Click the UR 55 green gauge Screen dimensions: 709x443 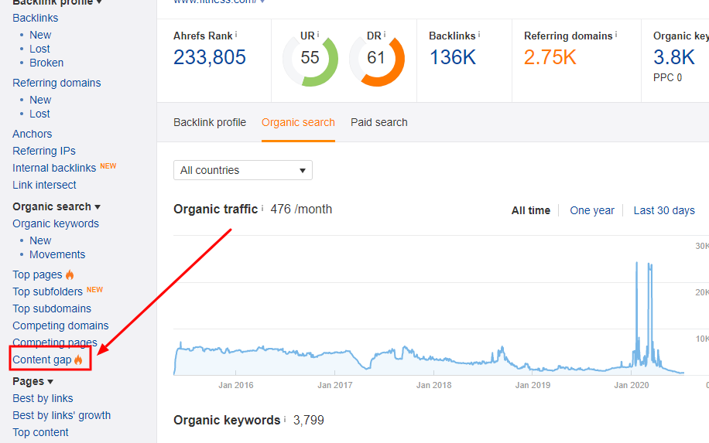310,59
